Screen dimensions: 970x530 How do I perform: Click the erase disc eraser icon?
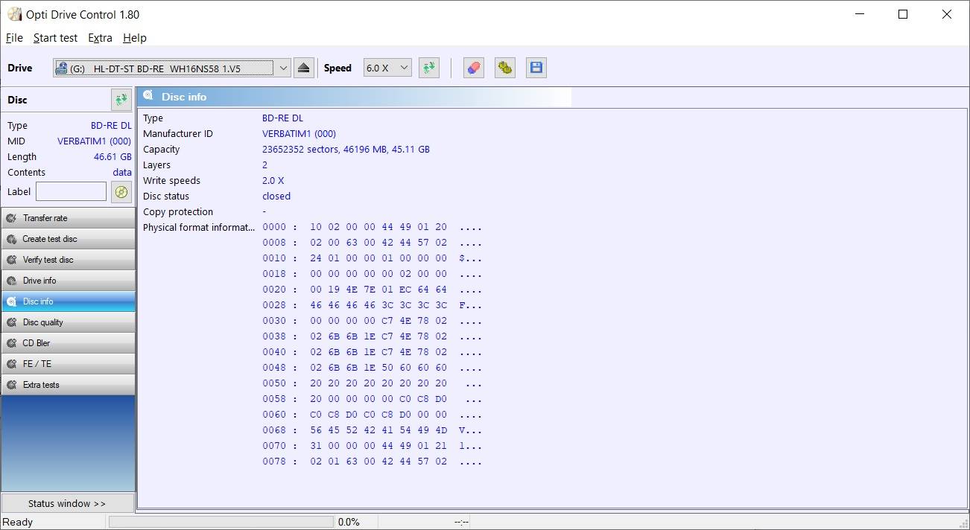(473, 68)
